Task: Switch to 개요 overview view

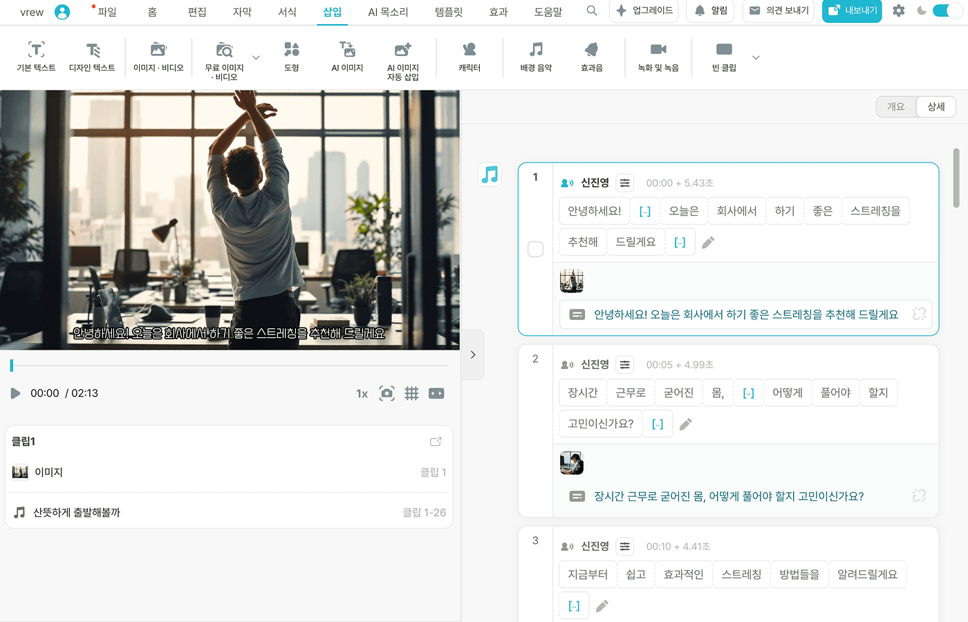Action: point(895,106)
